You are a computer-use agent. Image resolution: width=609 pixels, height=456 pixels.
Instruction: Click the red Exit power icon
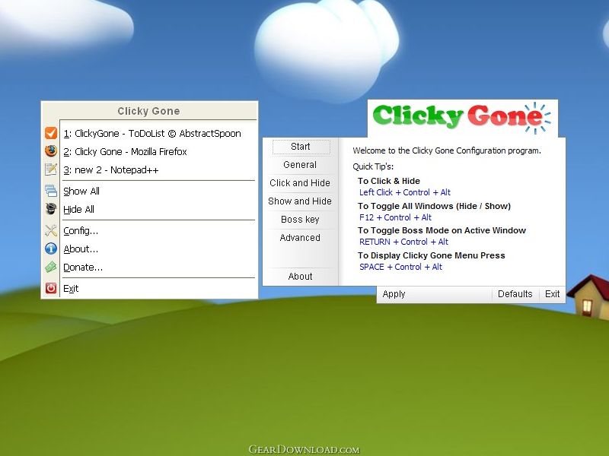coord(51,288)
